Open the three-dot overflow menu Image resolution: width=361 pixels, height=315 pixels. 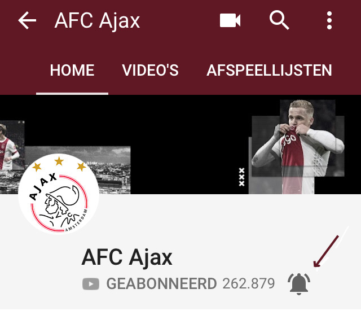pos(329,20)
